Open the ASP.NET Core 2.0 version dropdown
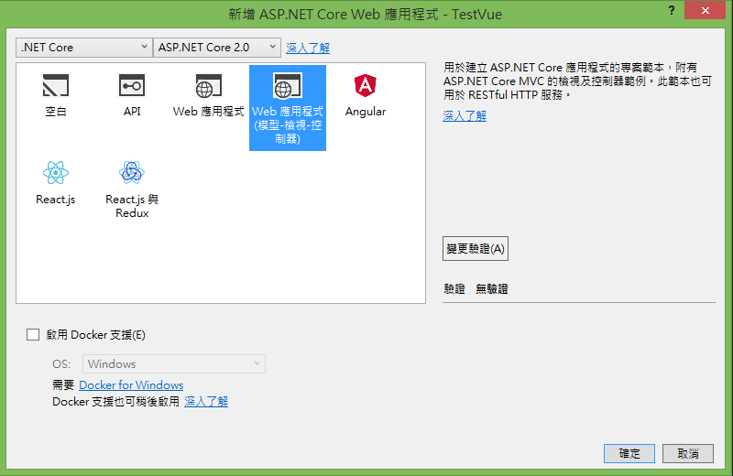Image resolution: width=733 pixels, height=476 pixels. tap(217, 48)
